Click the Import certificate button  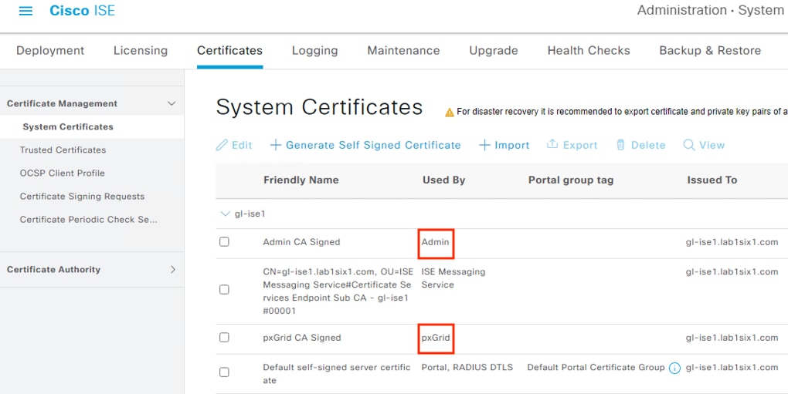(504, 146)
